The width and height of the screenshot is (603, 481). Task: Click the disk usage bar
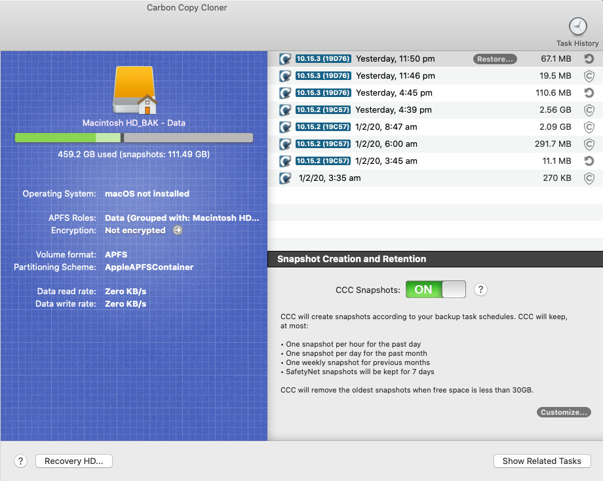[134, 138]
